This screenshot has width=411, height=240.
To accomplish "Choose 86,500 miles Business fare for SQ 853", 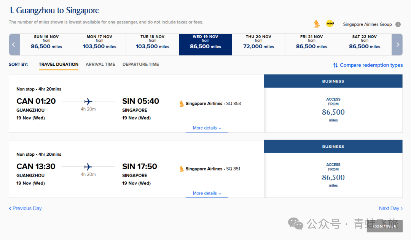I will (333, 112).
